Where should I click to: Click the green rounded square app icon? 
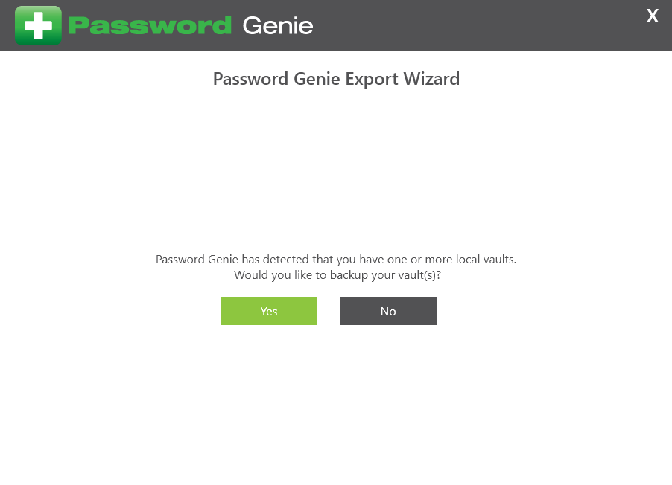(38, 26)
